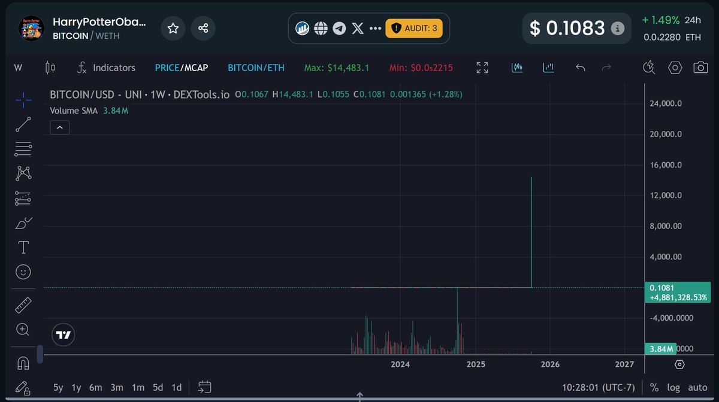The image size is (719, 402).
Task: Select the Text annotation tool
Action: pos(23,247)
